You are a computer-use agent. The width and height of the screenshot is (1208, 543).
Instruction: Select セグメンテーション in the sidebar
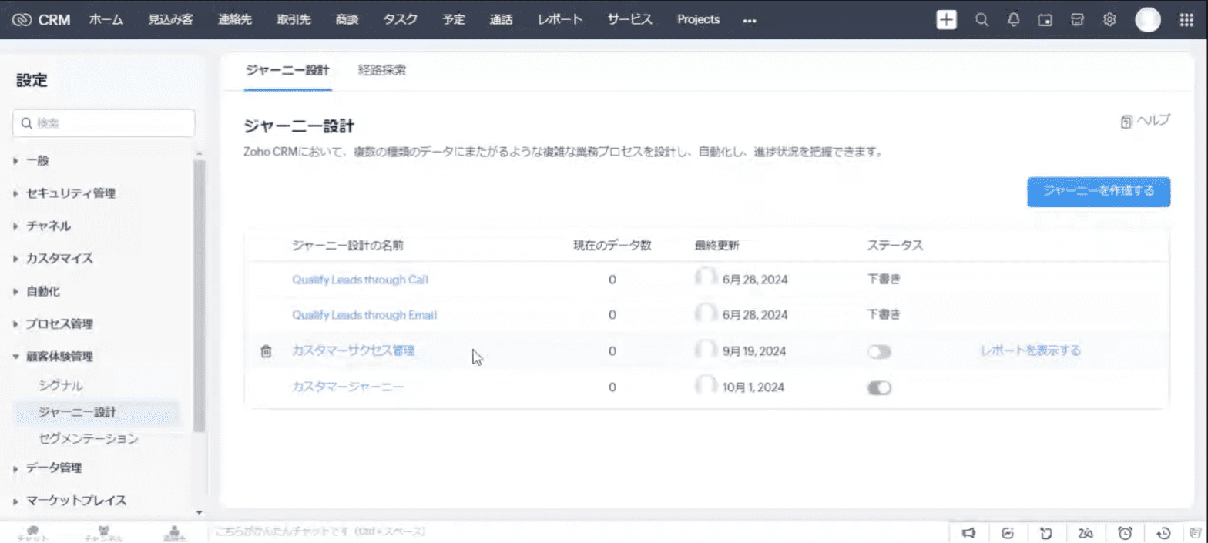(89, 439)
